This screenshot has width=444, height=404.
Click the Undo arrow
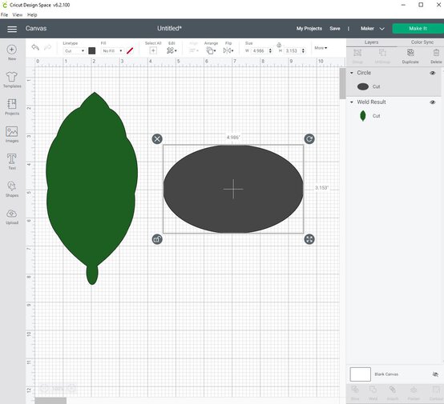(35, 47)
